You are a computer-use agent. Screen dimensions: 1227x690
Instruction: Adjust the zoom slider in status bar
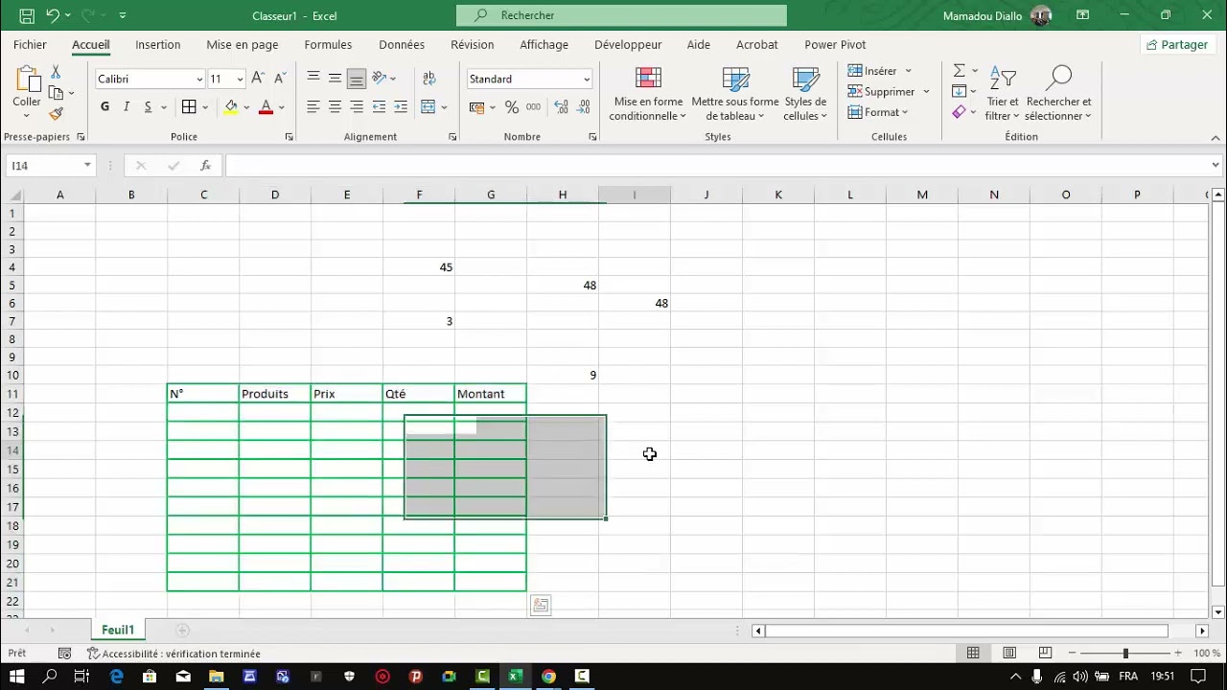click(1125, 653)
